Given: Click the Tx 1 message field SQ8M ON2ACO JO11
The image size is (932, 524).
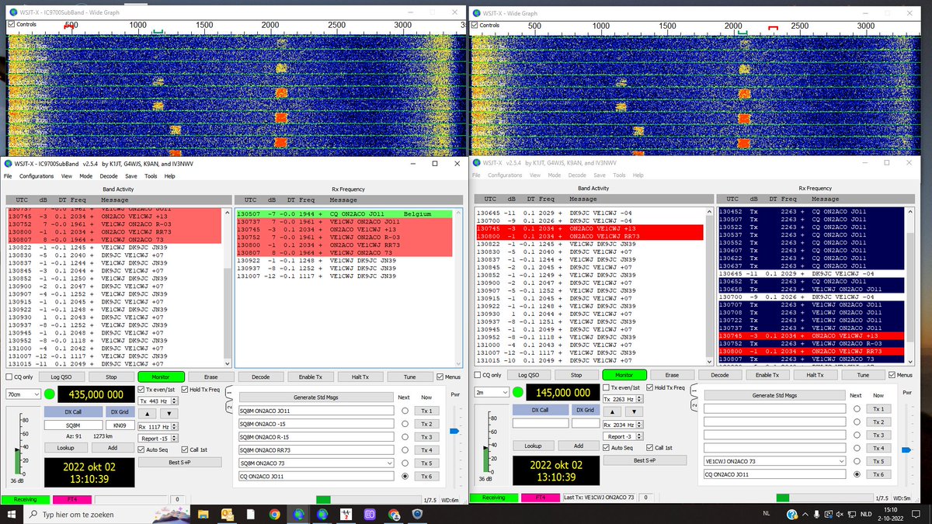Looking at the screenshot, I should tap(316, 411).
